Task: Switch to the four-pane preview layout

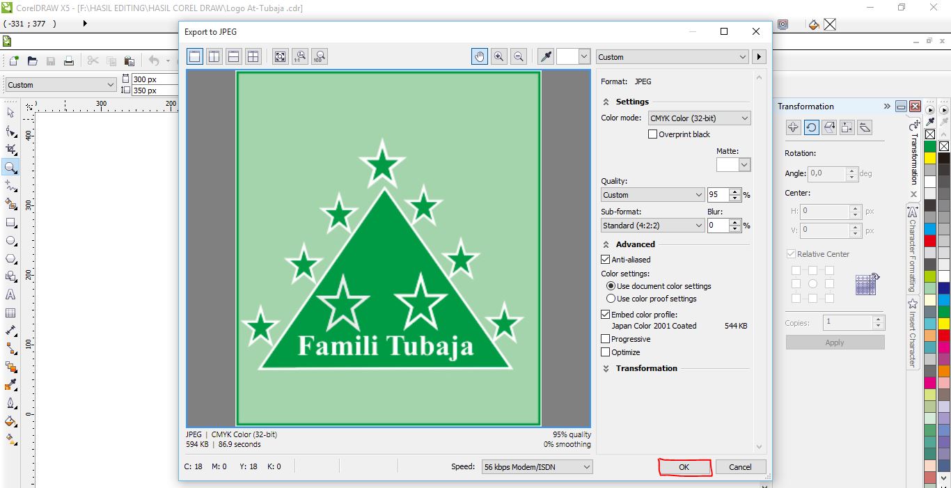Action: coord(253,56)
